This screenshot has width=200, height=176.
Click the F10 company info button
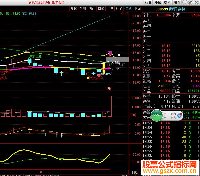coord(110,8)
